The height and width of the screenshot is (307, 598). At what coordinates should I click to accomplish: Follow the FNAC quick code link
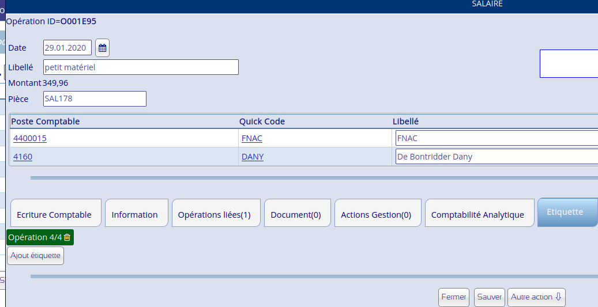click(x=252, y=138)
